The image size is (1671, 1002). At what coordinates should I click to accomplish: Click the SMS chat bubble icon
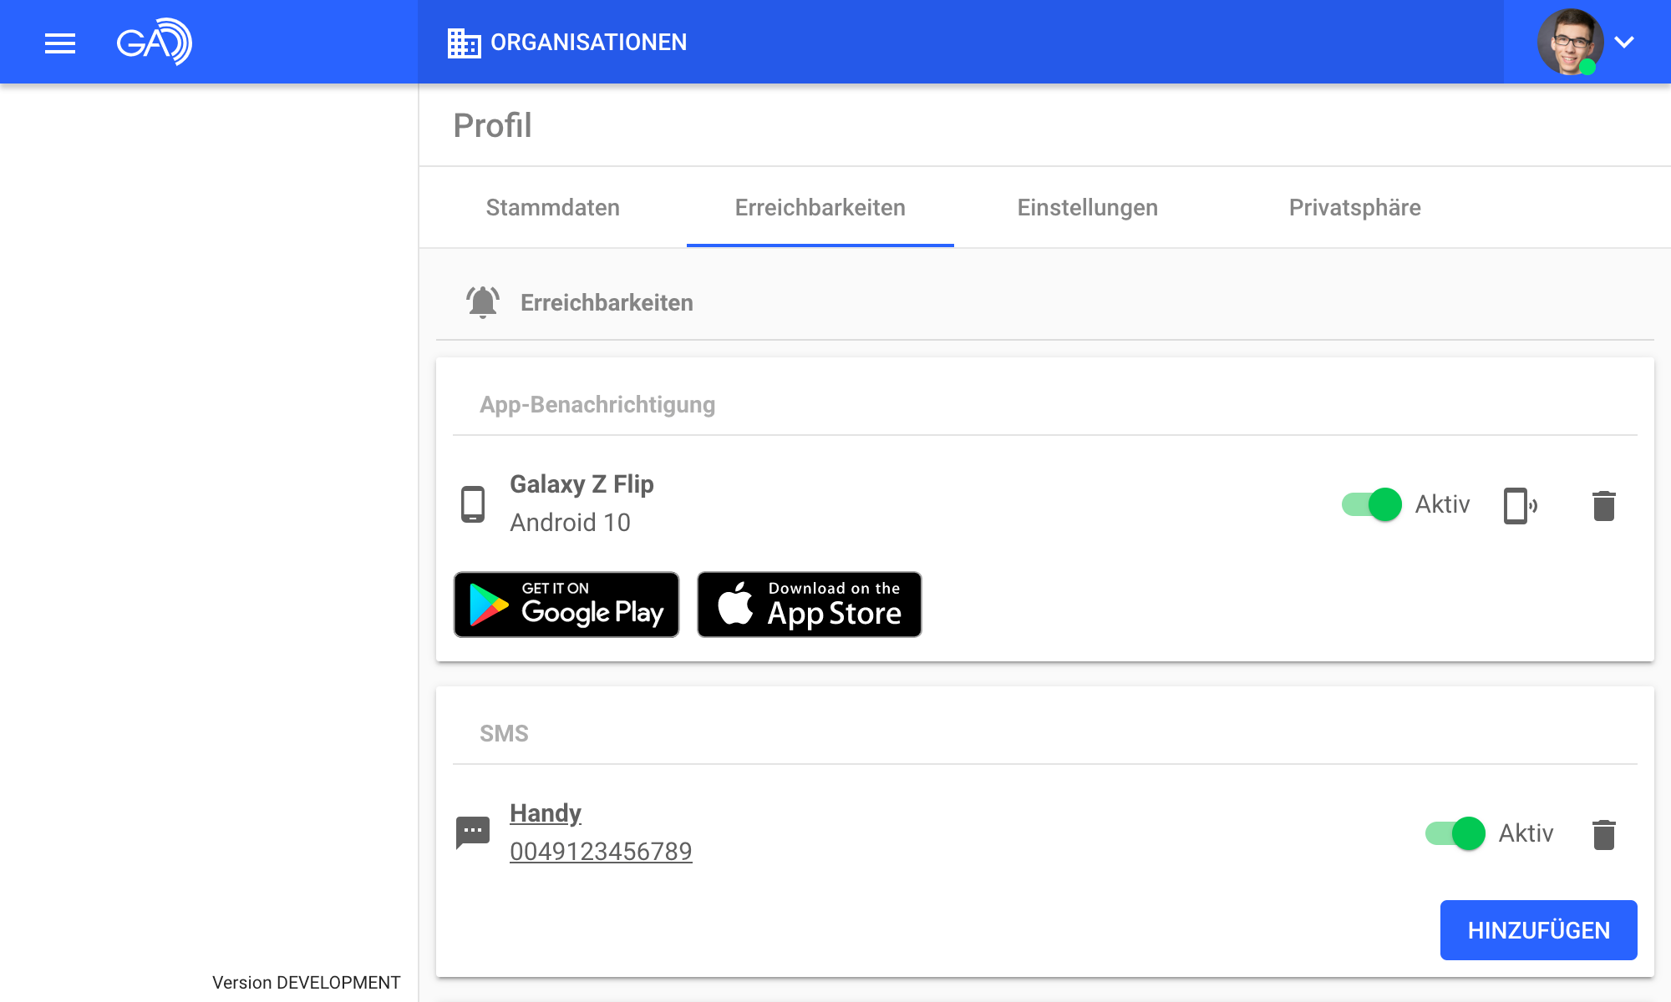473,832
